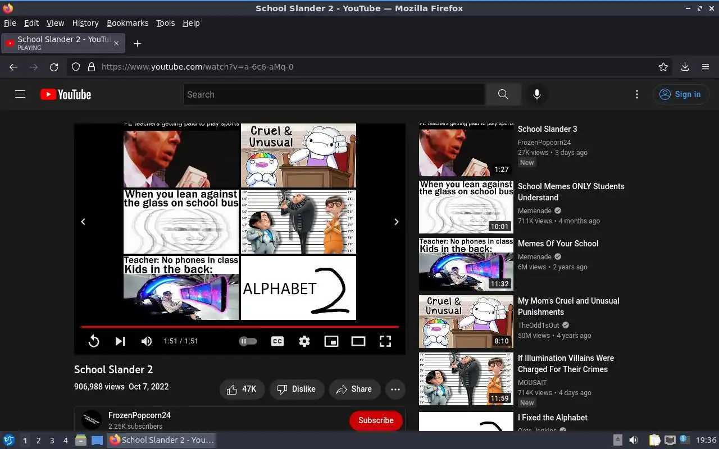
Task: Open I Fixed the Alphabet video title
Action: click(x=552, y=418)
